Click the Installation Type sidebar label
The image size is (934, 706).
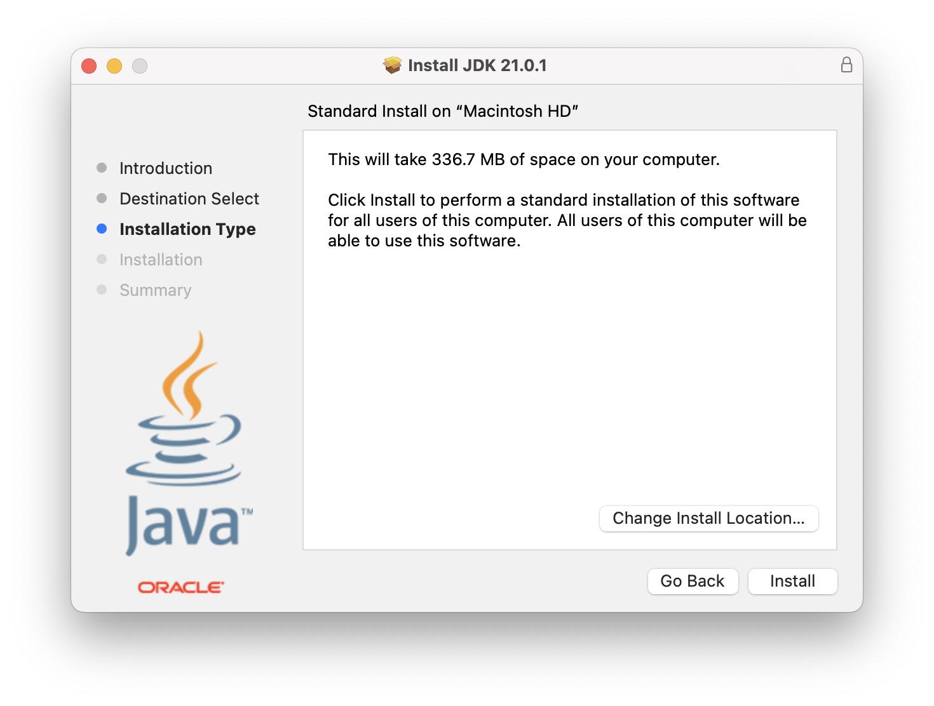tap(187, 229)
